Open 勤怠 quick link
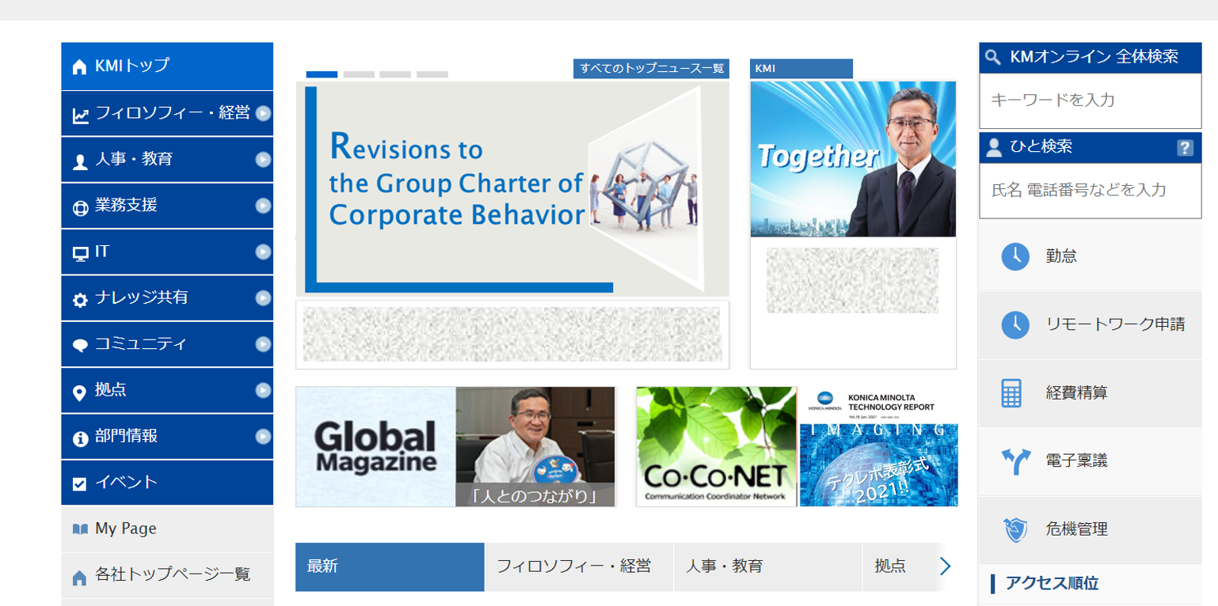The height and width of the screenshot is (606, 1218). [1090, 256]
